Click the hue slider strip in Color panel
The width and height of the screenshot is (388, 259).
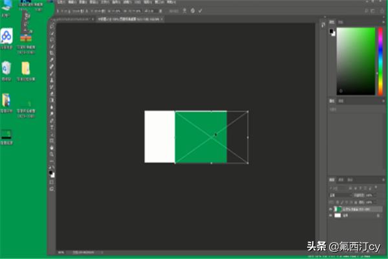pyautogui.click(x=379, y=62)
